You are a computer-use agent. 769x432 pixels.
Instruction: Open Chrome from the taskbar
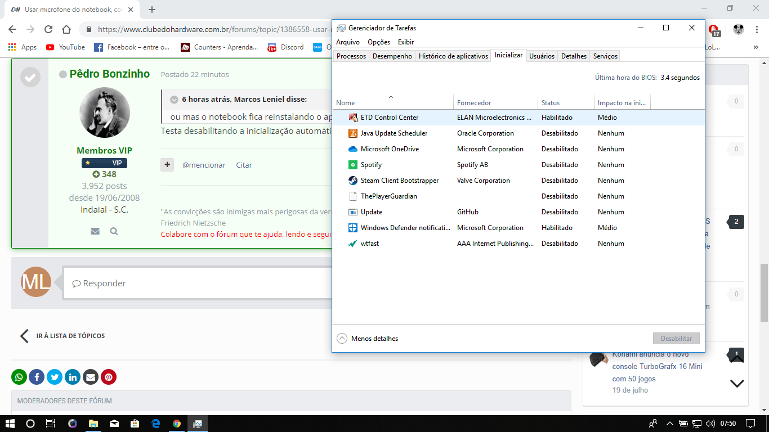(x=177, y=424)
